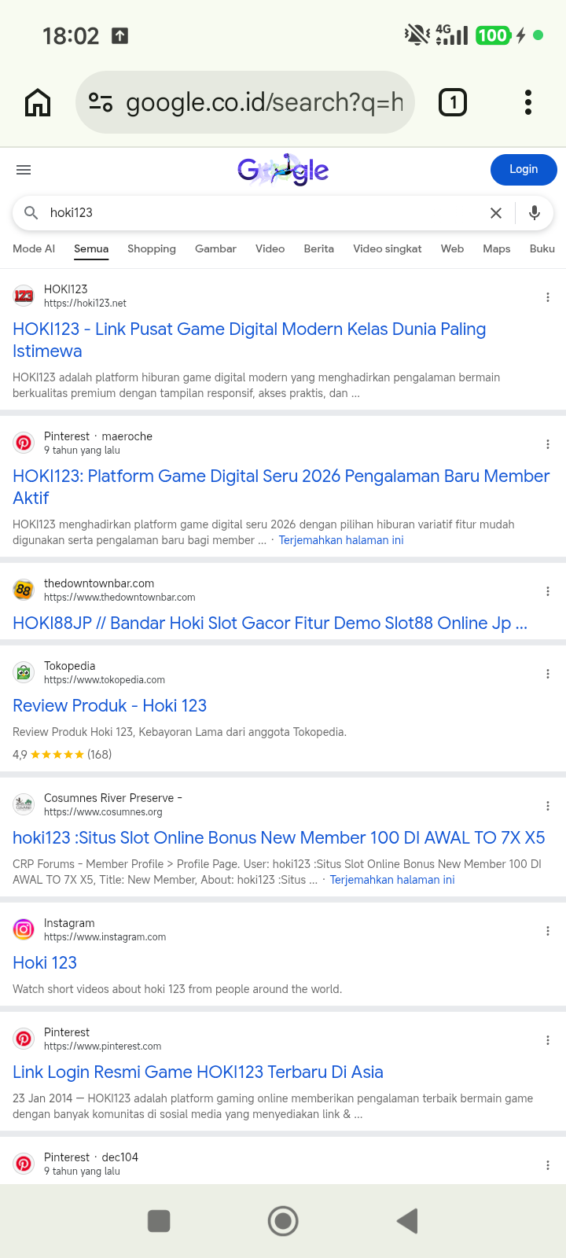Tap the google.co.id address bar URL
This screenshot has height=1258, width=566.
click(x=264, y=102)
